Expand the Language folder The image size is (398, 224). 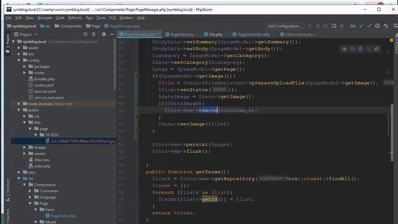click(x=30, y=197)
